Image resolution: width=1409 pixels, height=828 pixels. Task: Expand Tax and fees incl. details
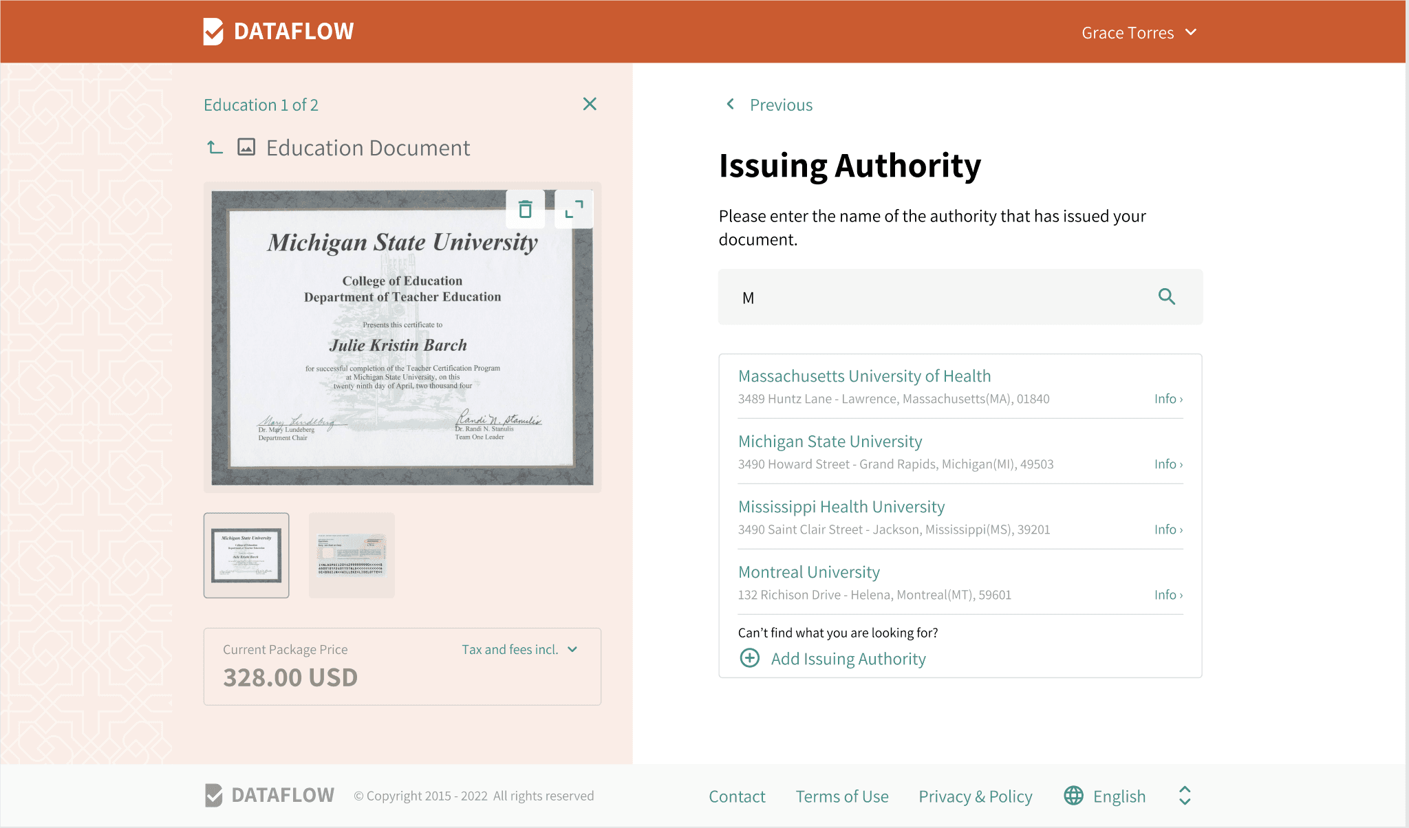point(519,649)
